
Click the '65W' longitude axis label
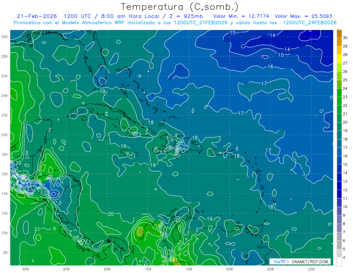pos(230,269)
